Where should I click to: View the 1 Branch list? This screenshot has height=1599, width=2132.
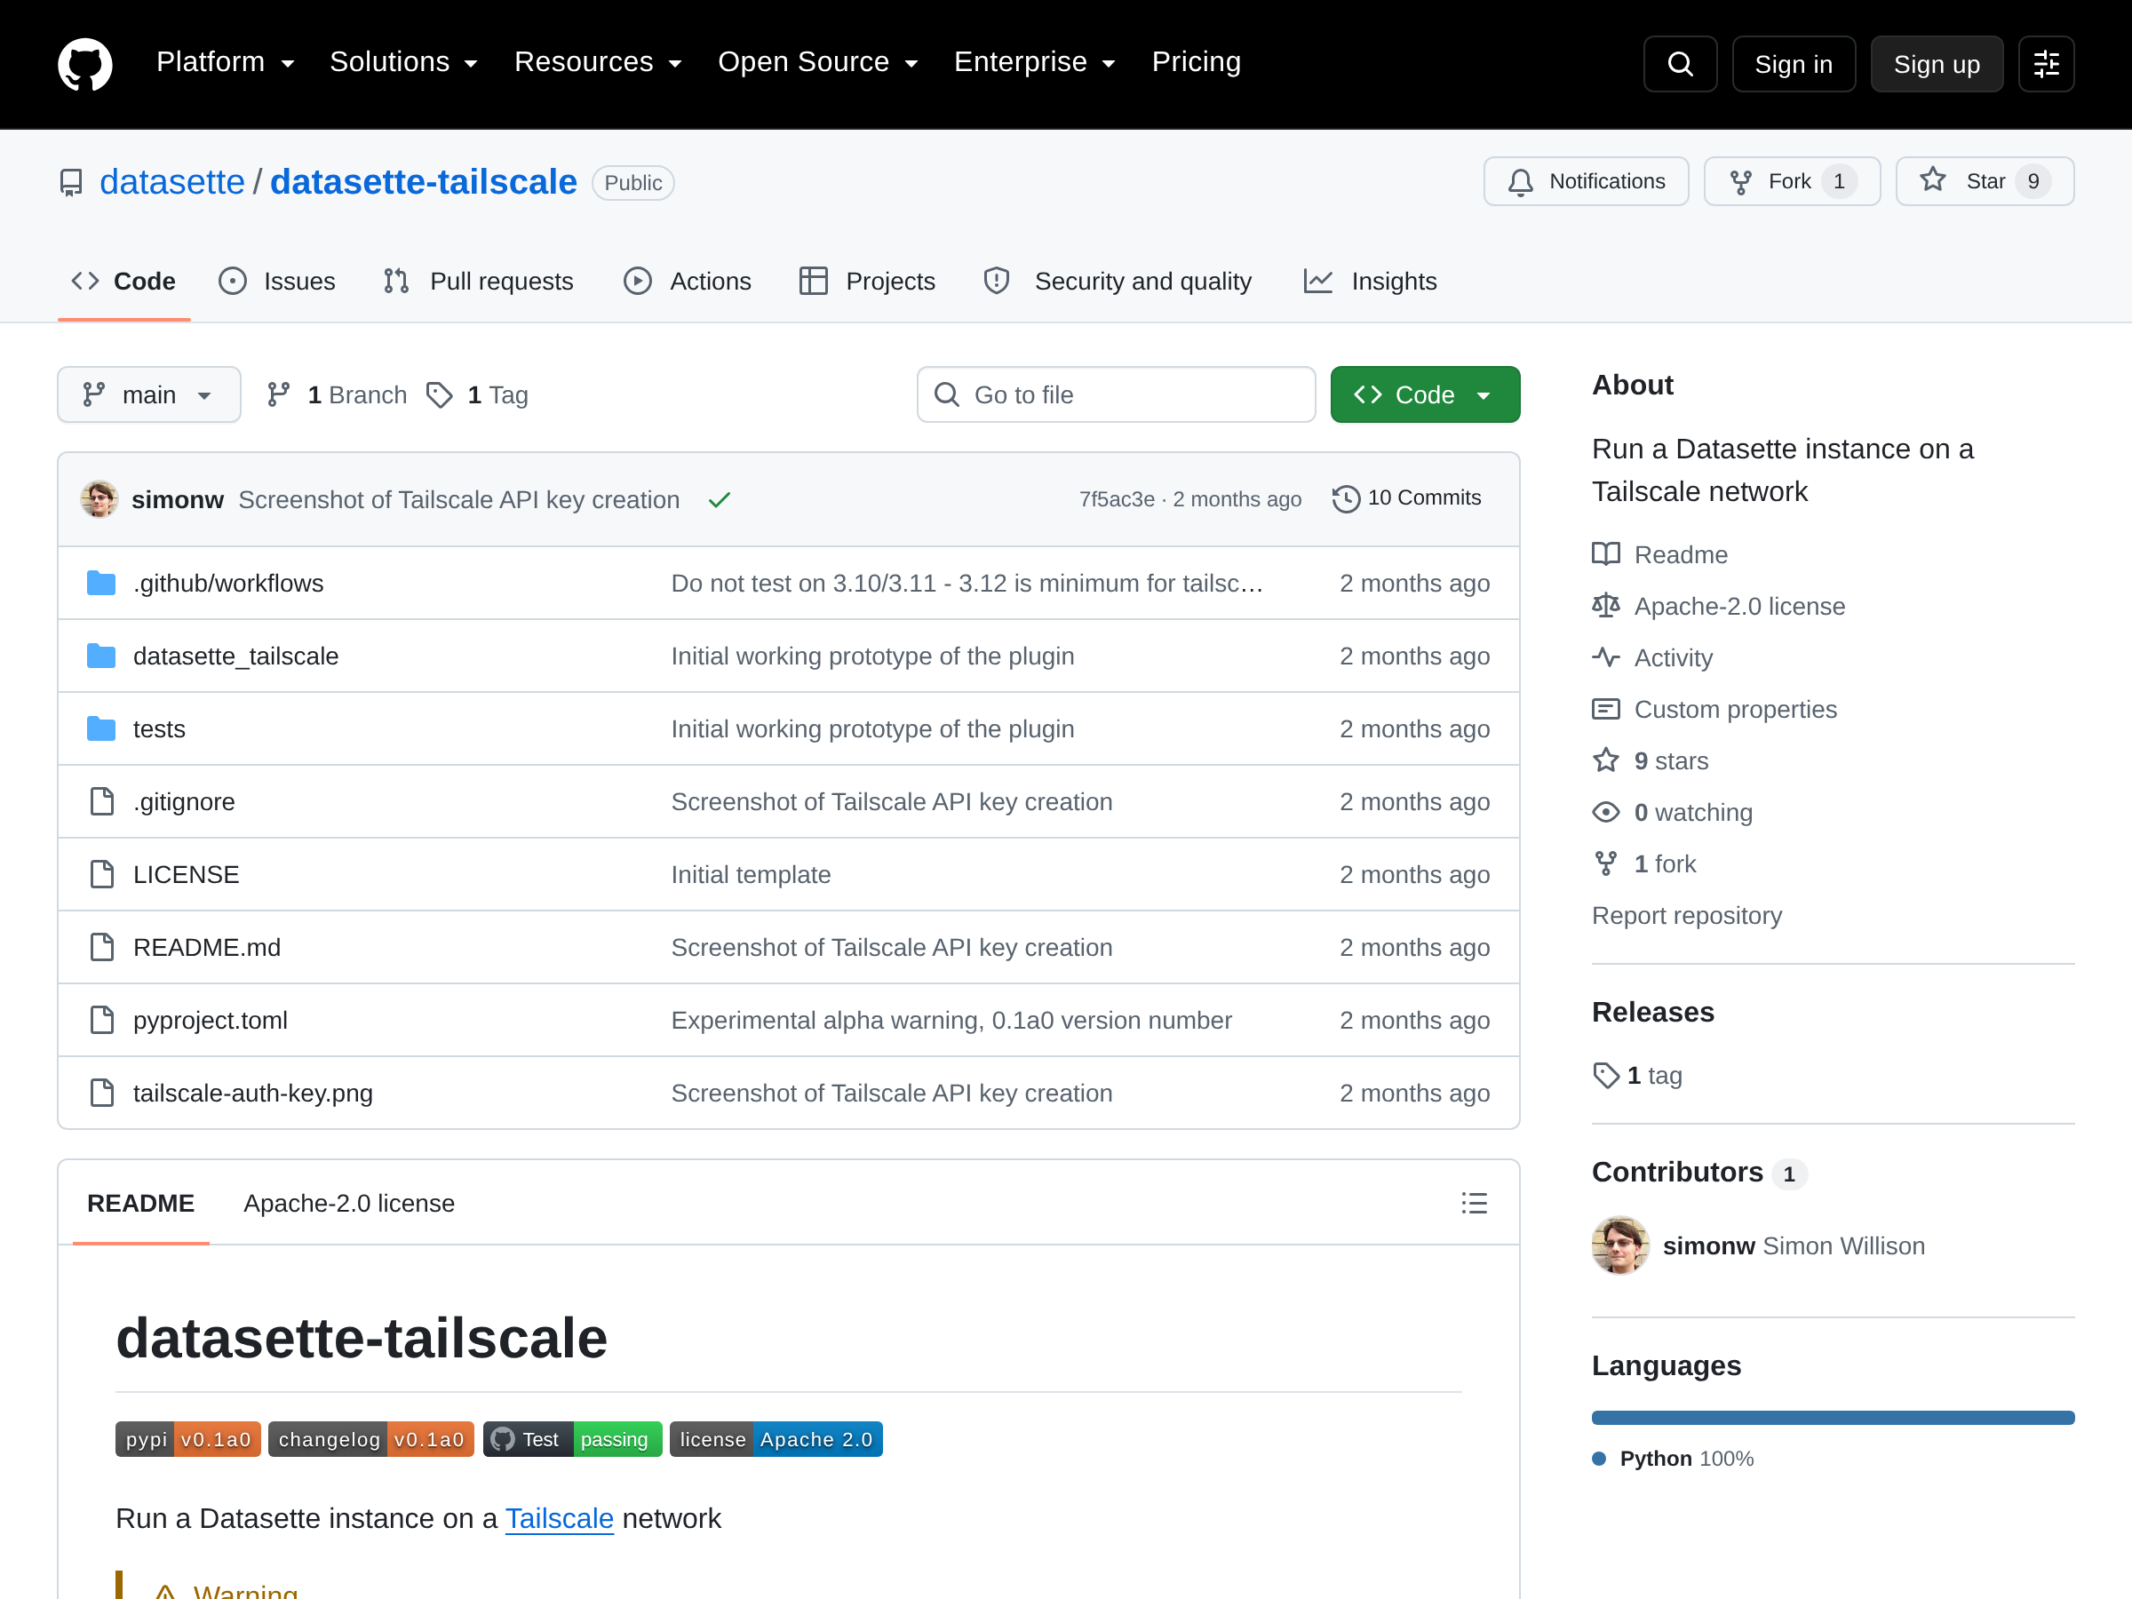click(338, 395)
